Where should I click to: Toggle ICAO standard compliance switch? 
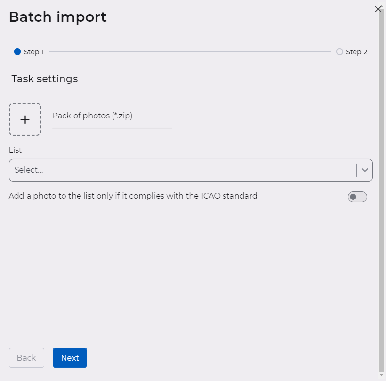pos(357,197)
